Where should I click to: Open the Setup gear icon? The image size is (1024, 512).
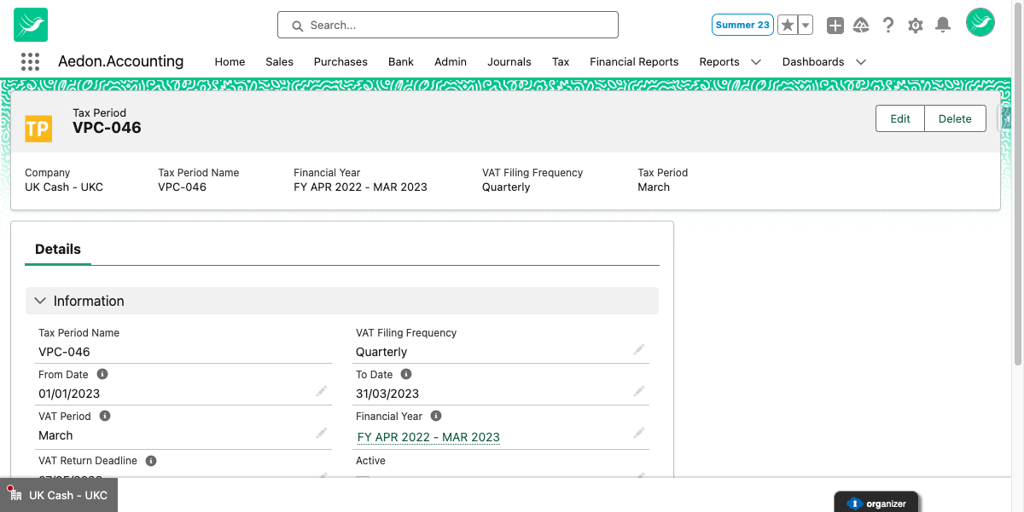coord(916,26)
